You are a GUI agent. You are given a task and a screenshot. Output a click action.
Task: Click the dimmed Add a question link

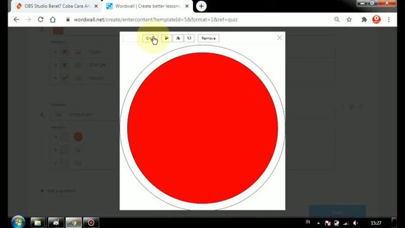click(x=58, y=191)
